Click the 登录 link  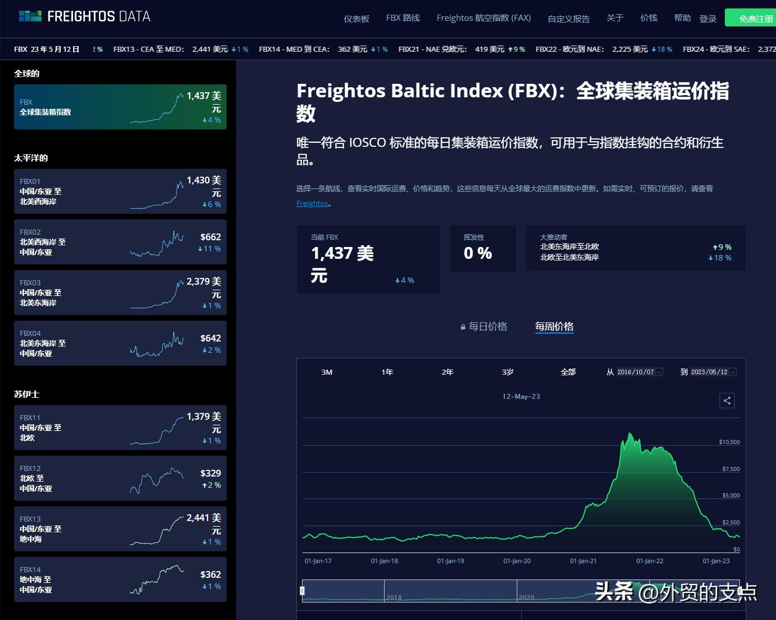[x=707, y=19]
